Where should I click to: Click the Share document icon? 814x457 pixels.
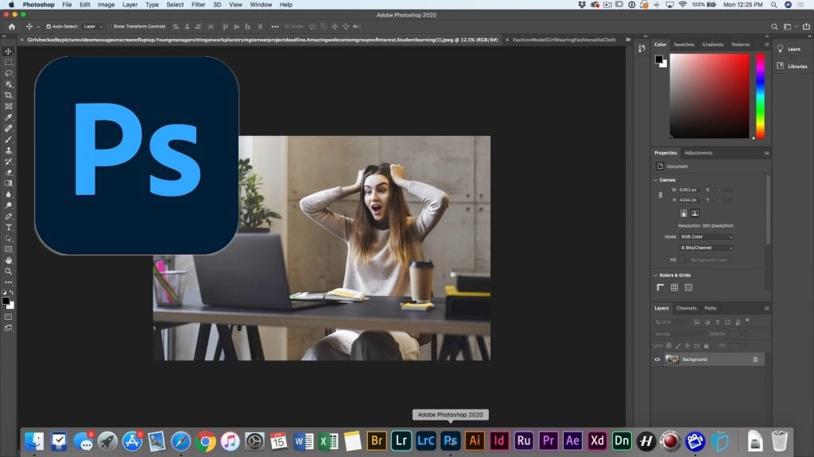(806, 26)
